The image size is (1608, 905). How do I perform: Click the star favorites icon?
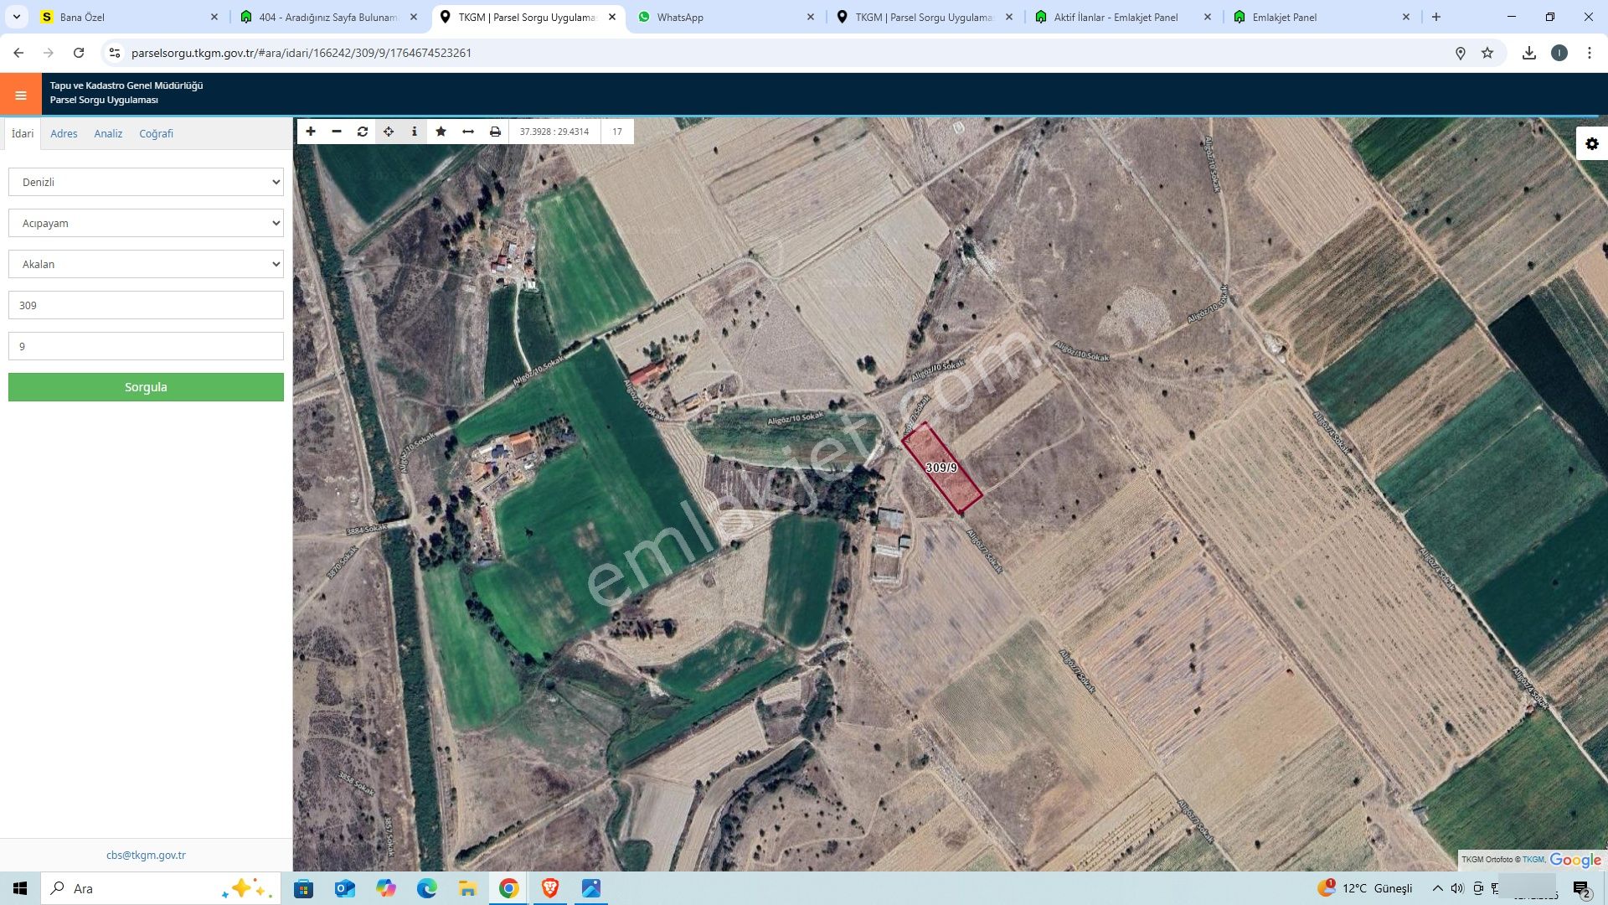pyautogui.click(x=441, y=132)
